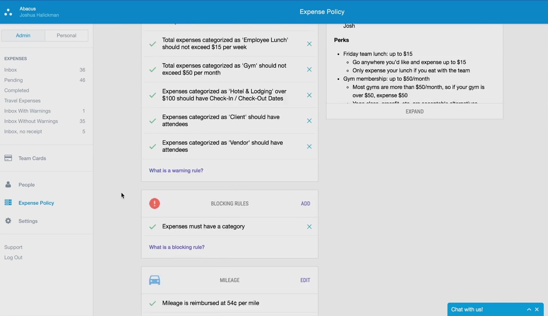Click the red blocking rules alert icon

tap(155, 203)
